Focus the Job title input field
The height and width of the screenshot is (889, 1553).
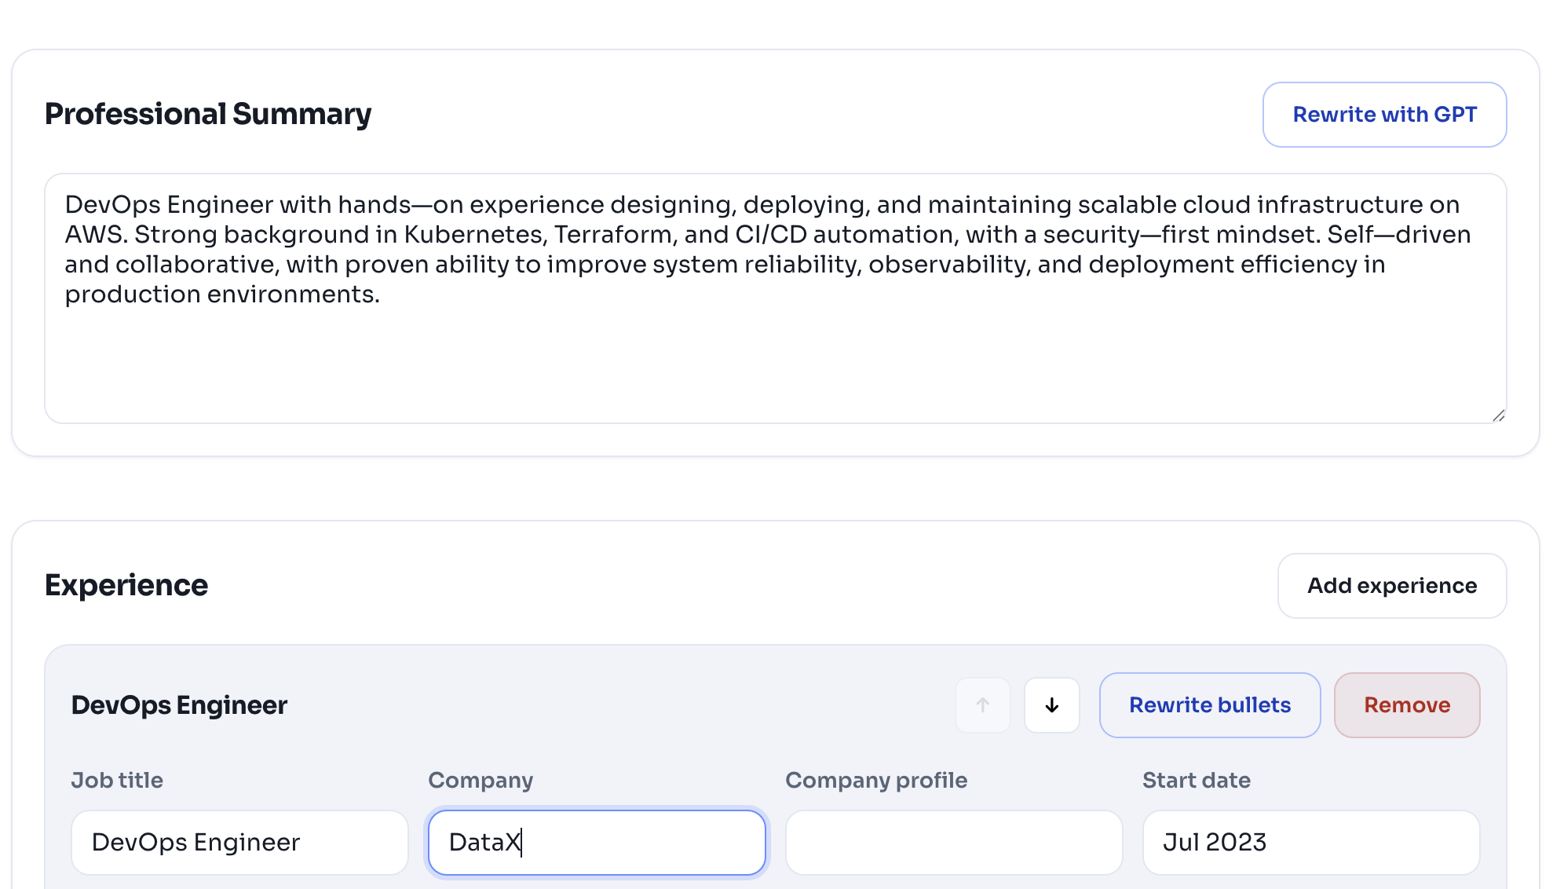(239, 843)
